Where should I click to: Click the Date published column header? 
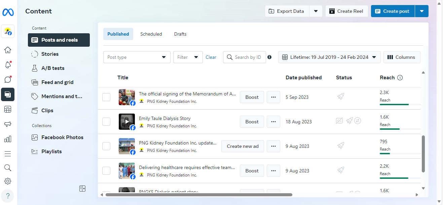pos(304,78)
